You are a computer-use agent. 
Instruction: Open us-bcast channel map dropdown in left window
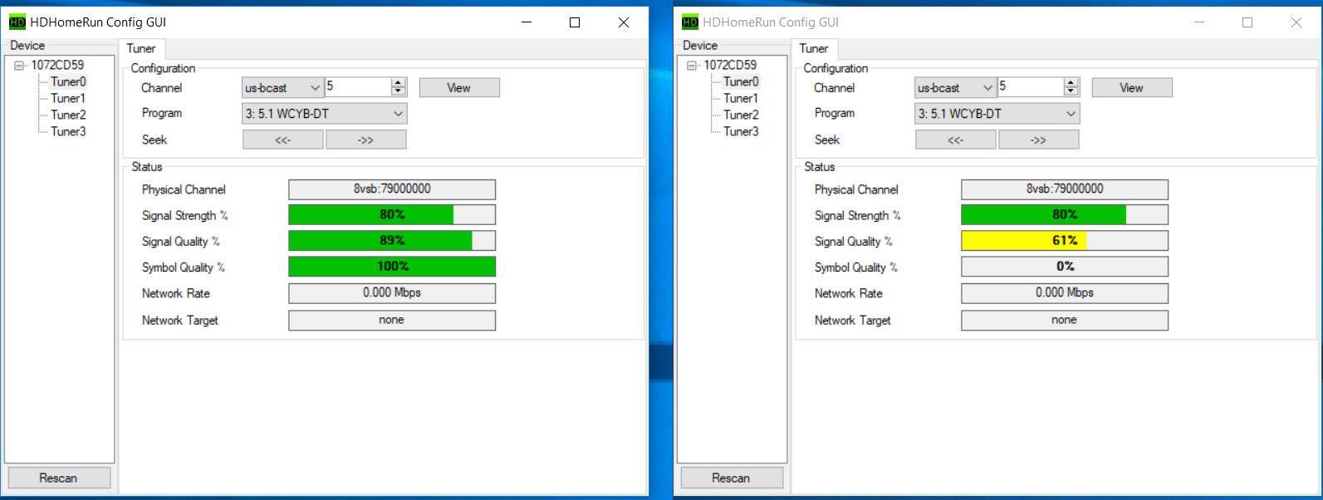click(282, 88)
